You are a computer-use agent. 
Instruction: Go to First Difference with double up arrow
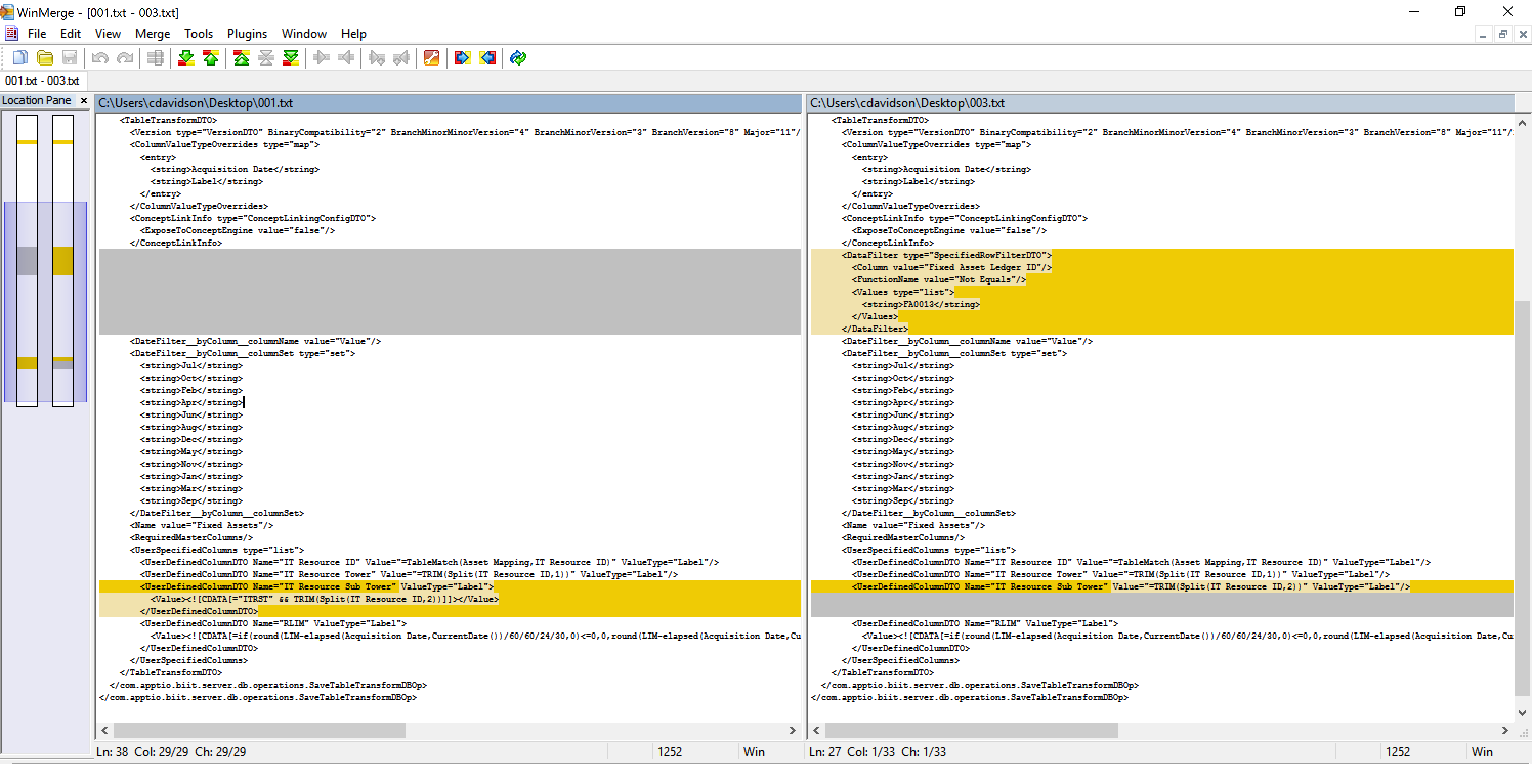(242, 58)
